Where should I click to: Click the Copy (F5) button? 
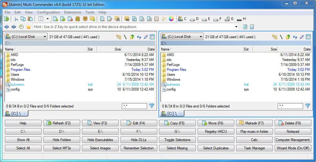coord(177,123)
